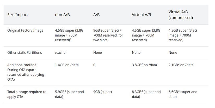Open footnote 2 beside 2.1GB on /data
This screenshot has height=108, width=215.
(x=179, y=64)
